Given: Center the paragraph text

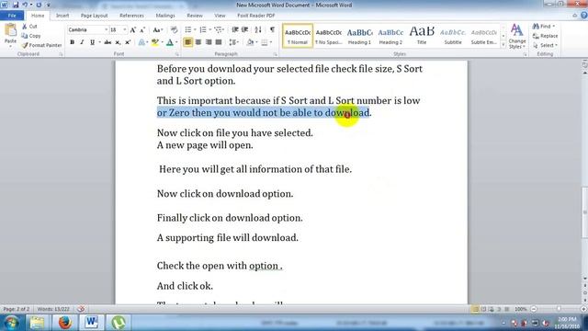Looking at the screenshot, I should coord(198,42).
